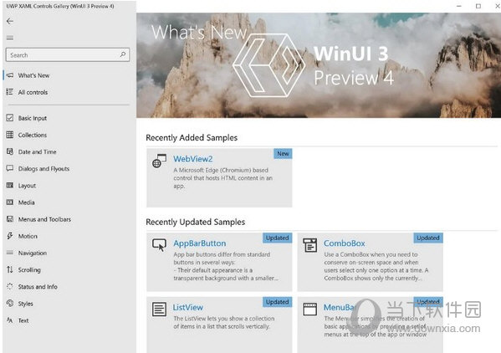Click the ListView lines icon
Viewport: 501px width, 353px height.
pyautogui.click(x=159, y=310)
